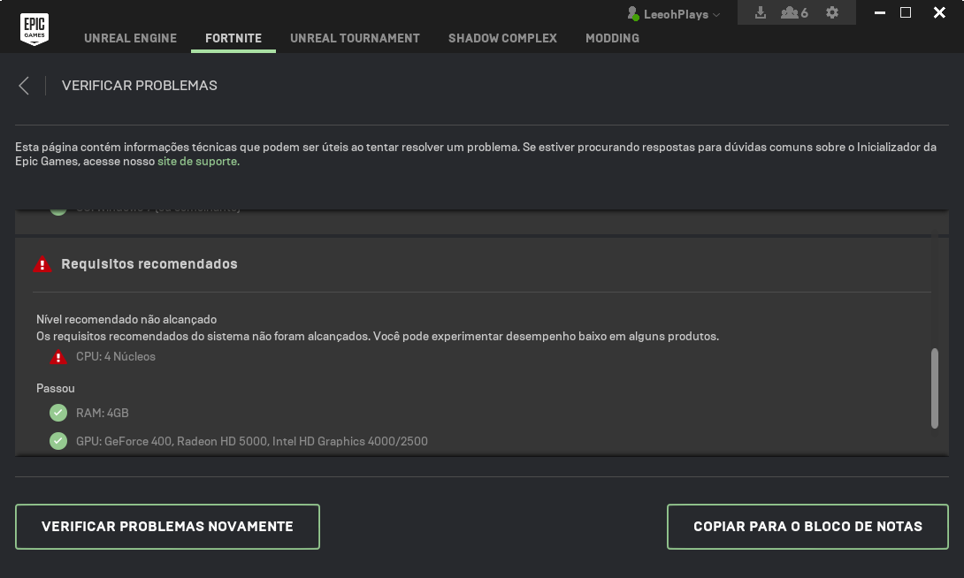
Task: Select the RAM: 4GB entry
Action: tap(102, 413)
